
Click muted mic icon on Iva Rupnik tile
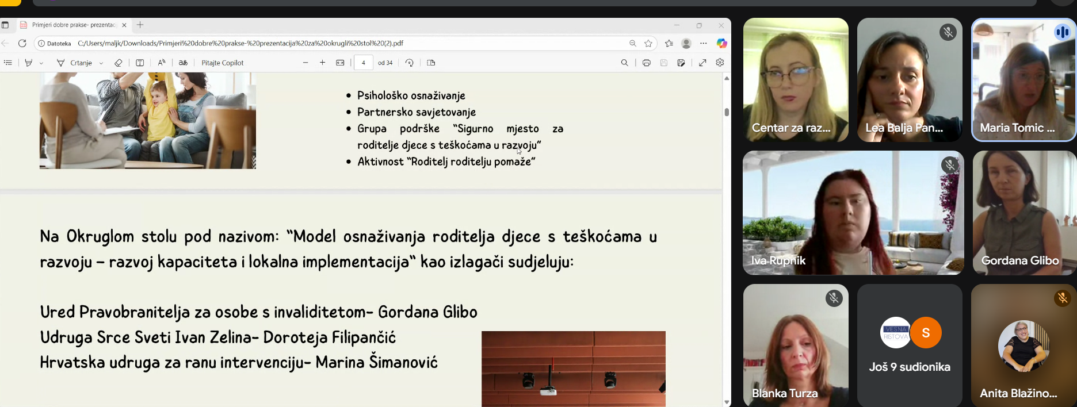[950, 166]
